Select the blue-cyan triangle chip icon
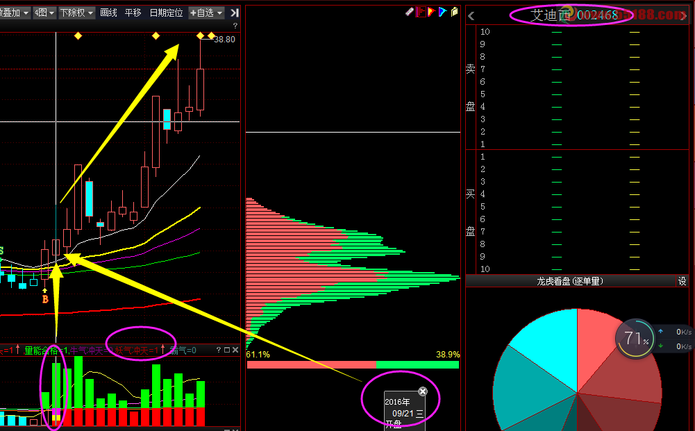The height and width of the screenshot is (431, 695). pos(442,12)
